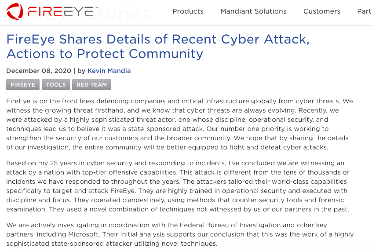Open the partially visible Partners nav item
Viewport: 372px width, 251px height.
(365, 11)
